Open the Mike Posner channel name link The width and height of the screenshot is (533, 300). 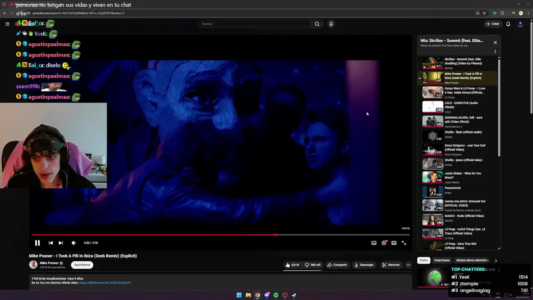[x=49, y=263]
